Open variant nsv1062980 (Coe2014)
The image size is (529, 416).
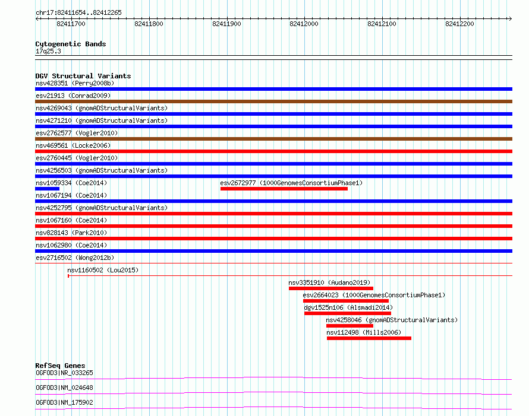point(71,245)
